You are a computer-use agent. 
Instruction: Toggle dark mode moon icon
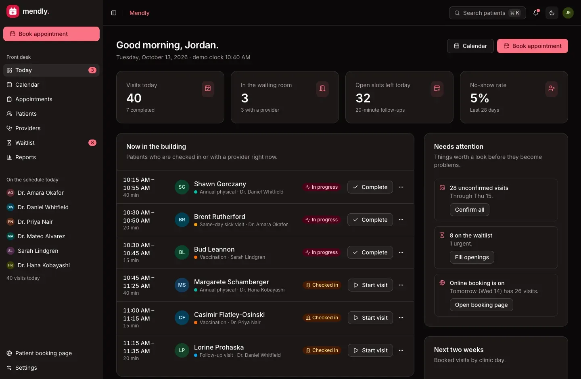[x=552, y=13]
